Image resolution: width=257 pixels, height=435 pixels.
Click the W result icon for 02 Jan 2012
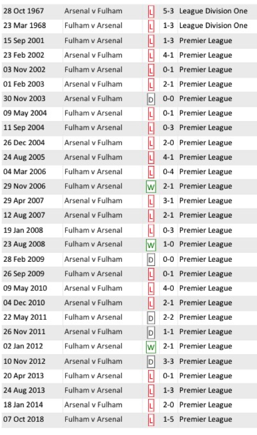[151, 347]
